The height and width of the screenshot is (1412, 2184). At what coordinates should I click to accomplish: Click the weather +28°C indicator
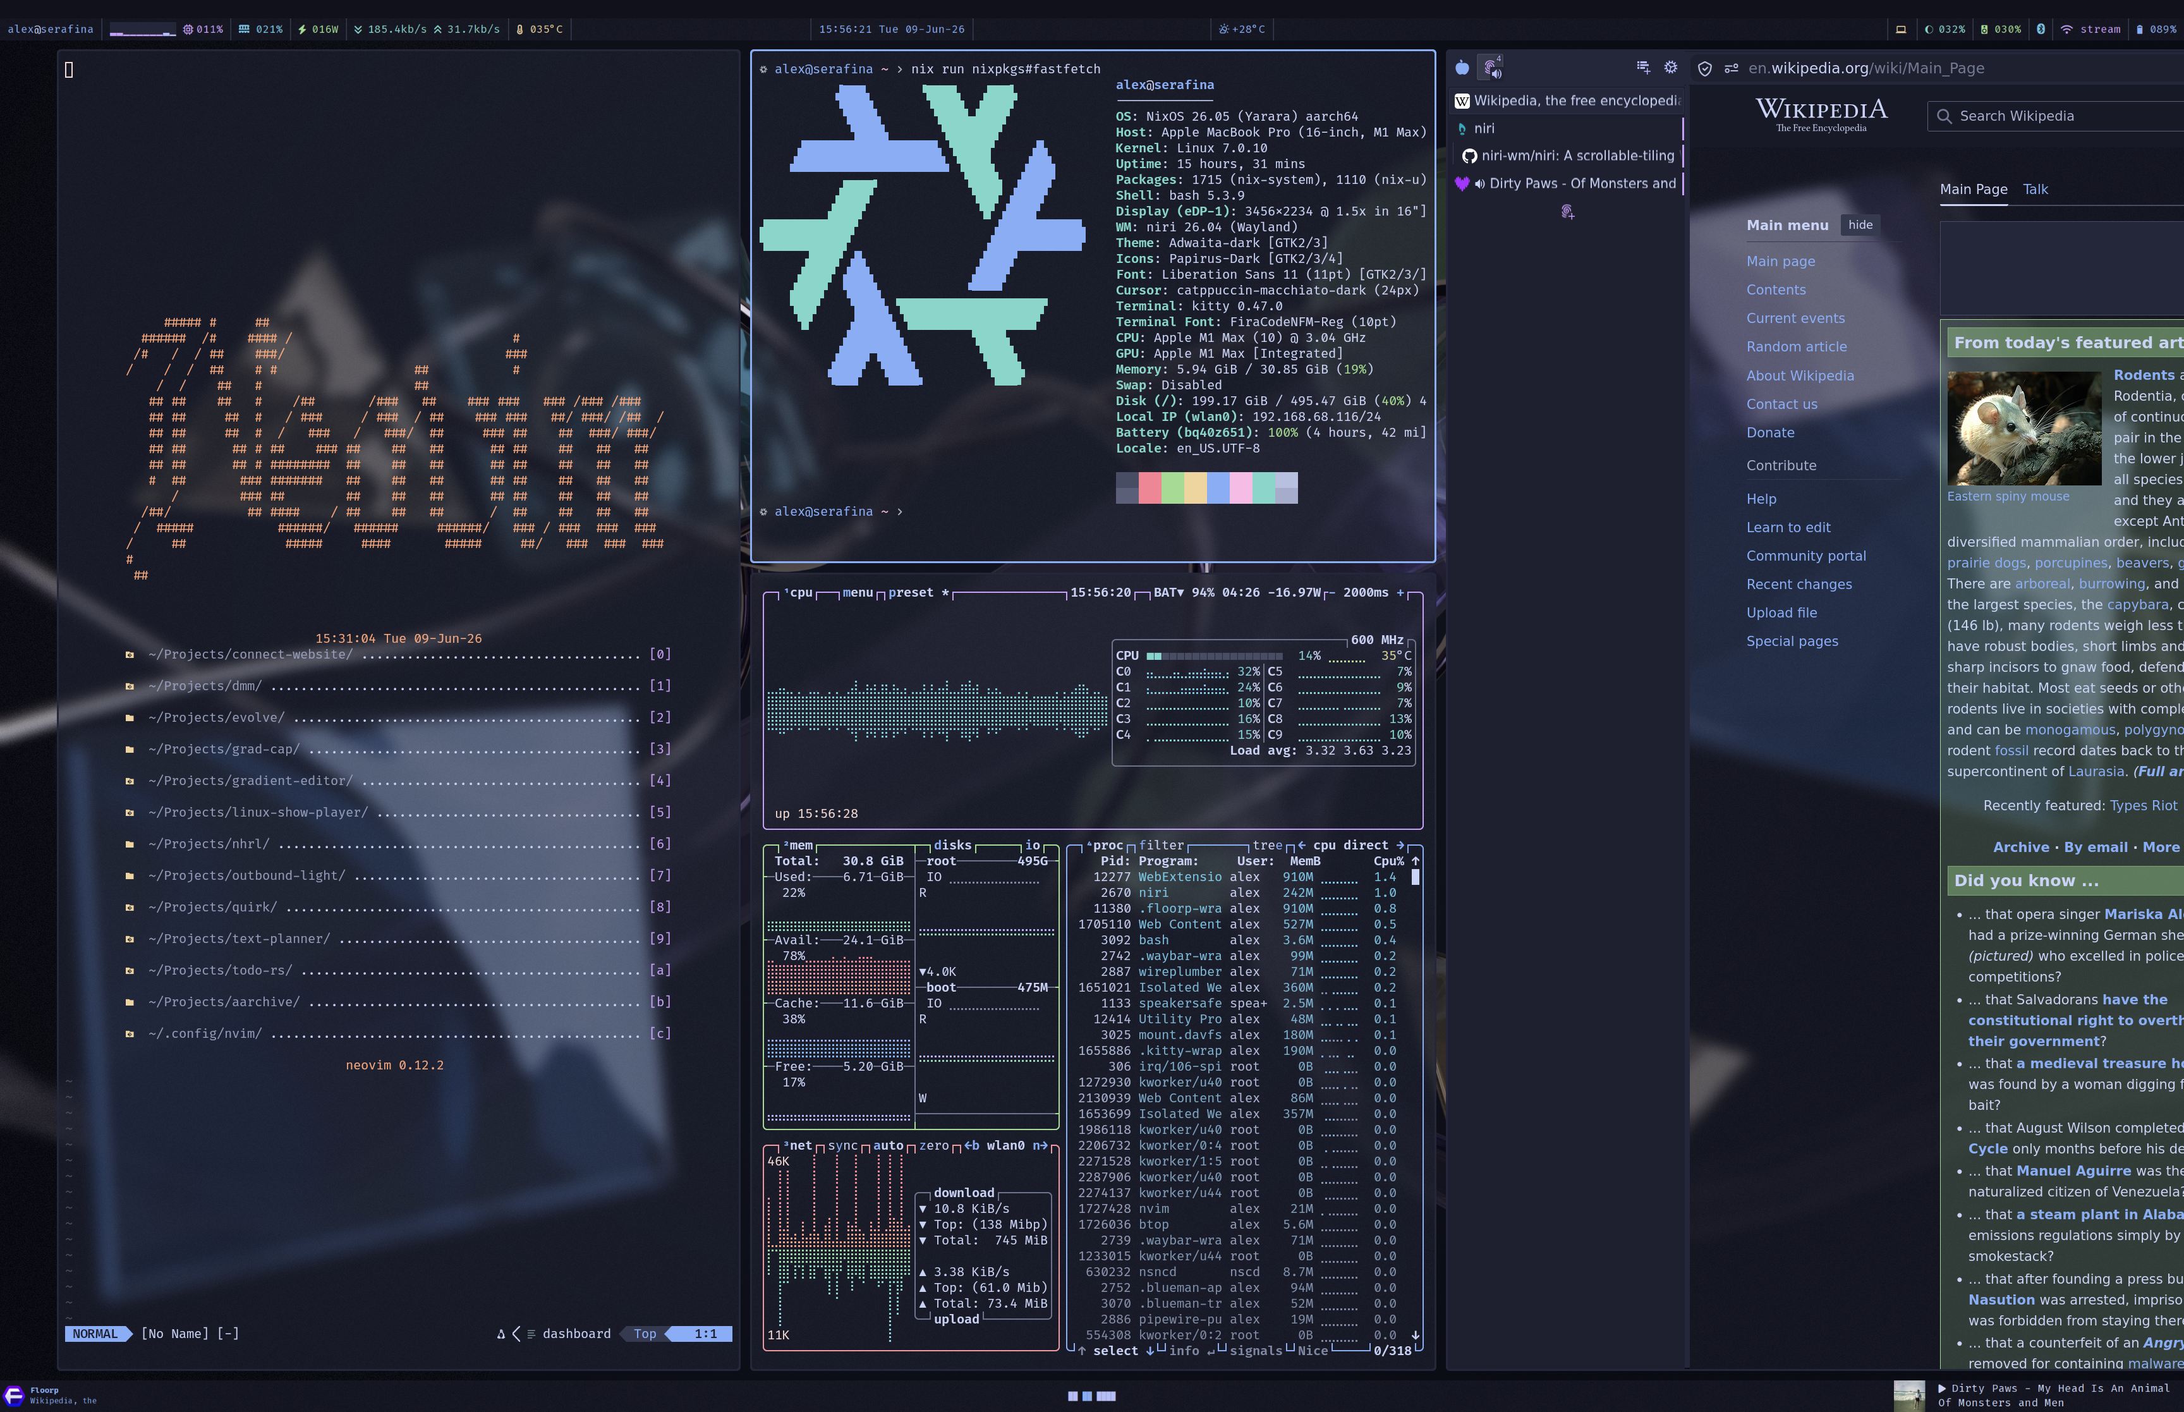pos(1242,29)
